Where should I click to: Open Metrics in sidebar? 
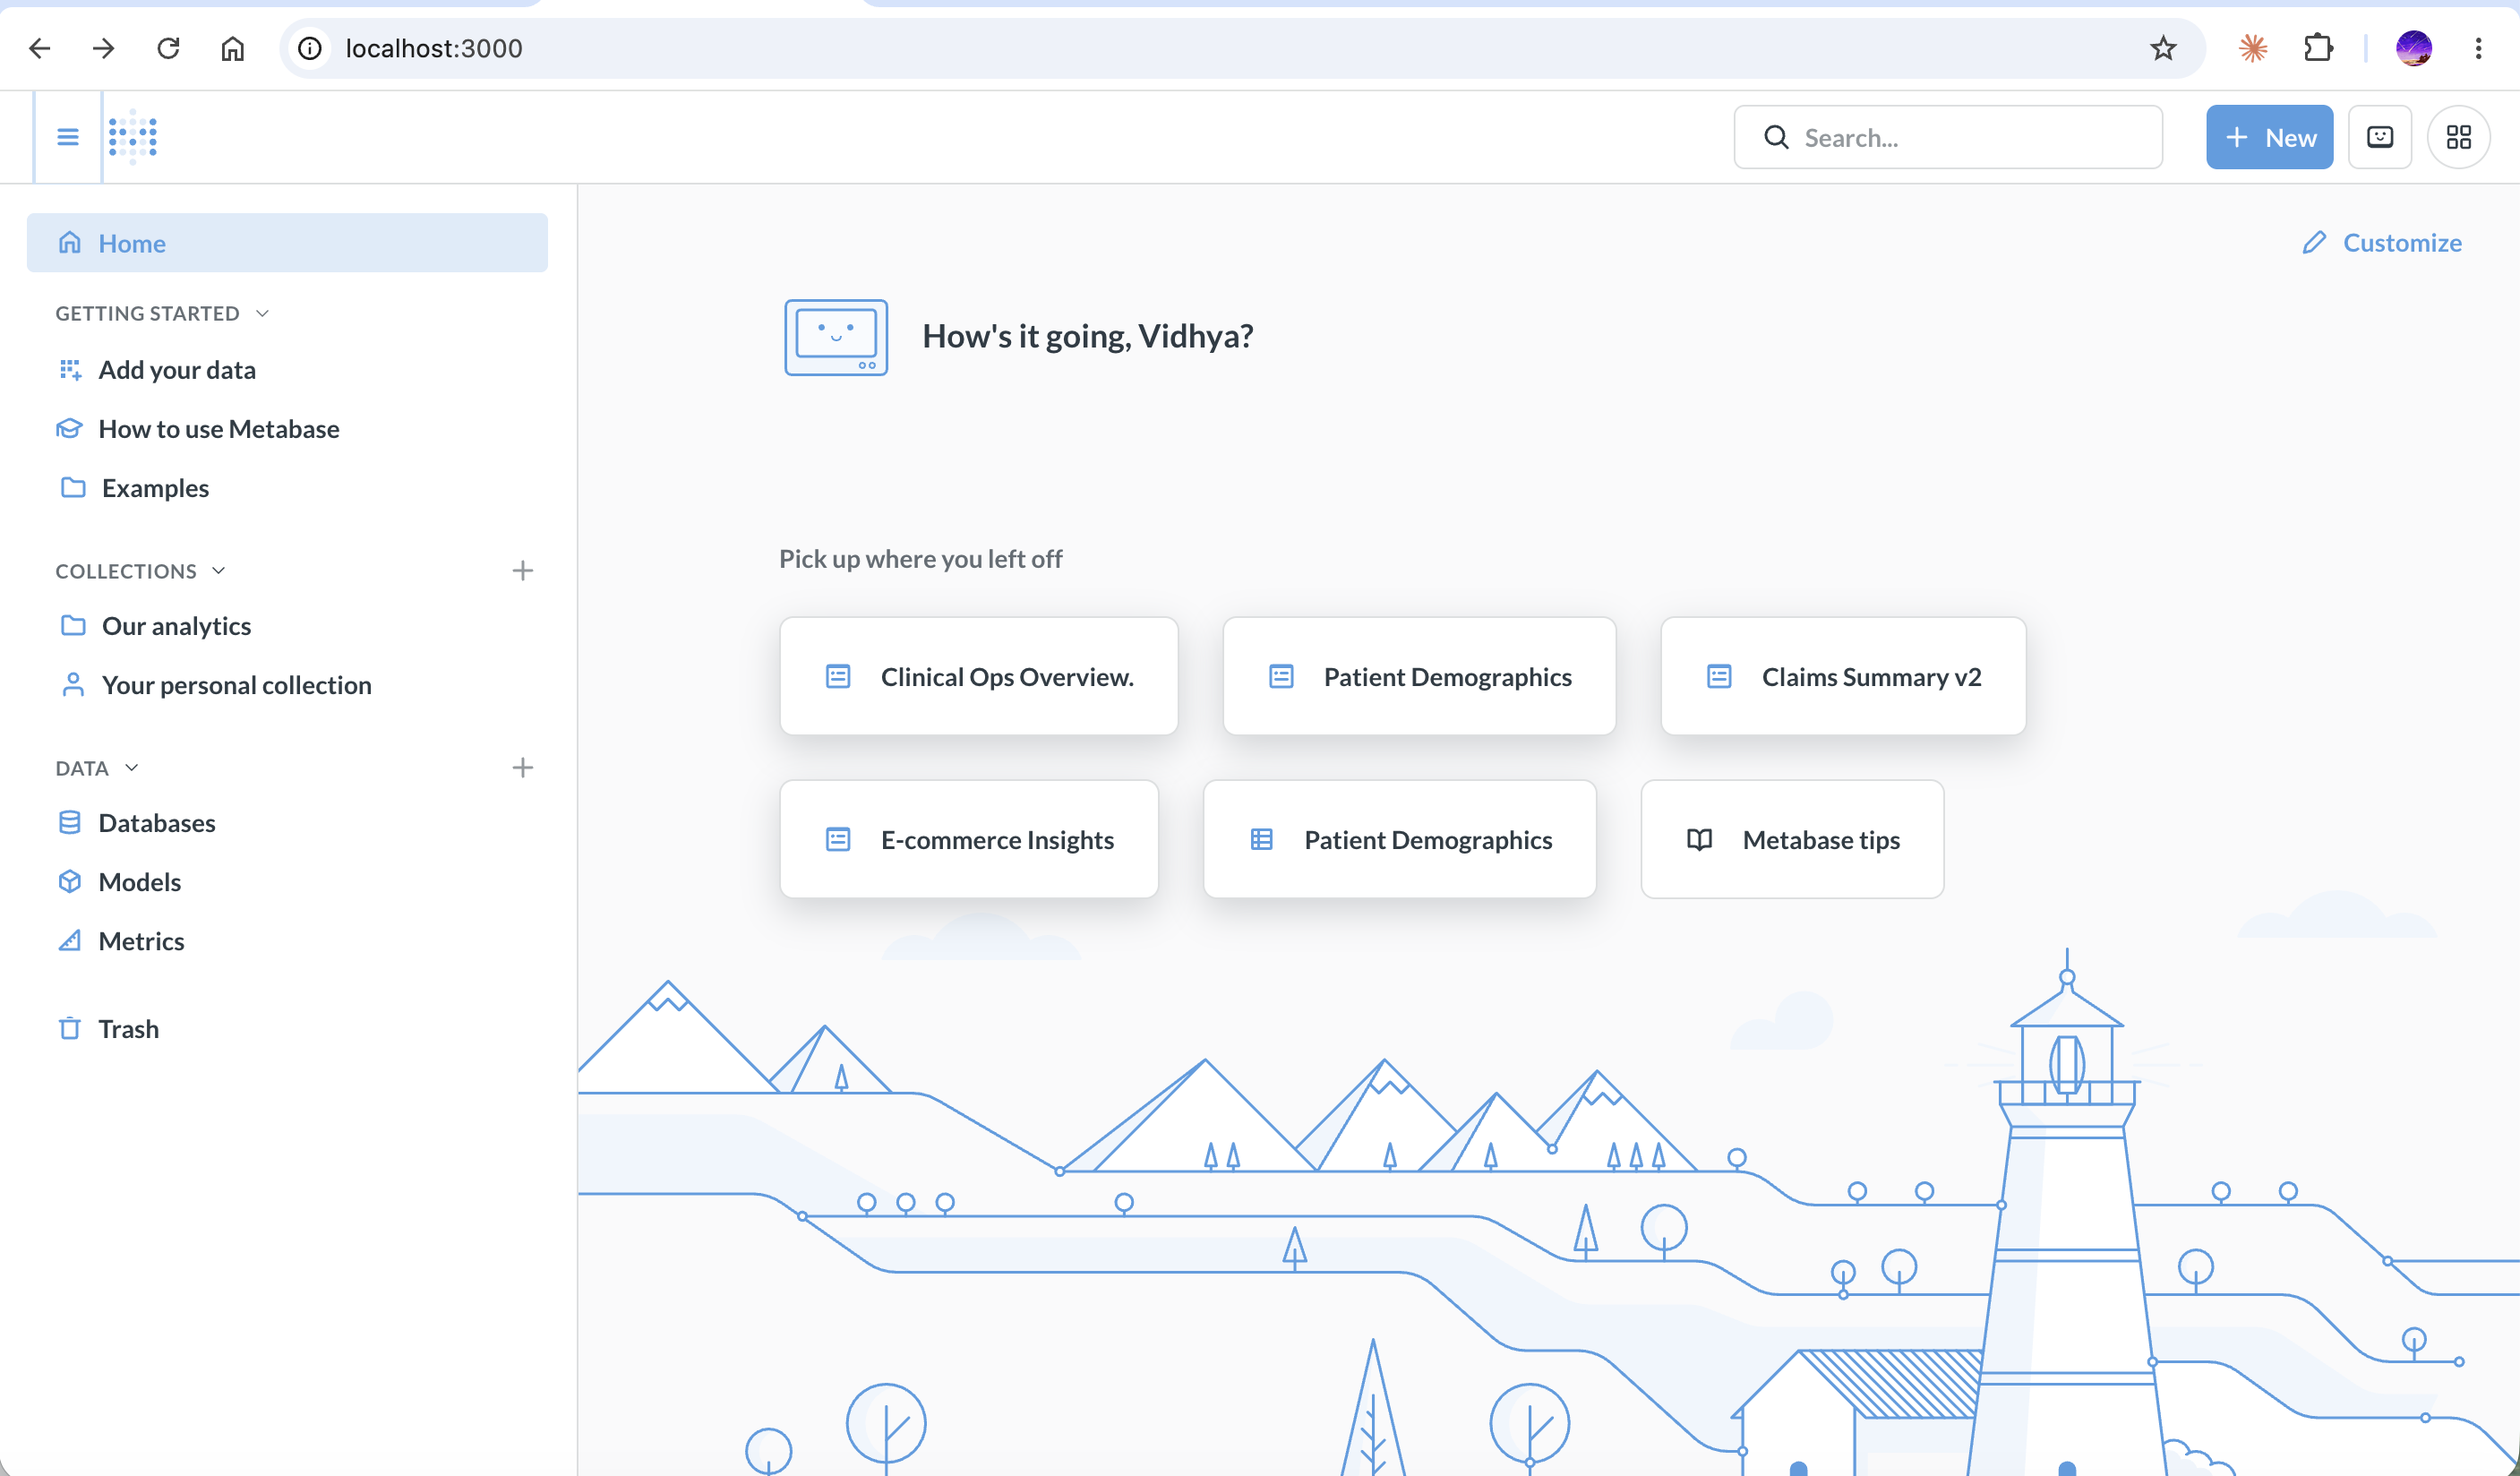coord(287,941)
